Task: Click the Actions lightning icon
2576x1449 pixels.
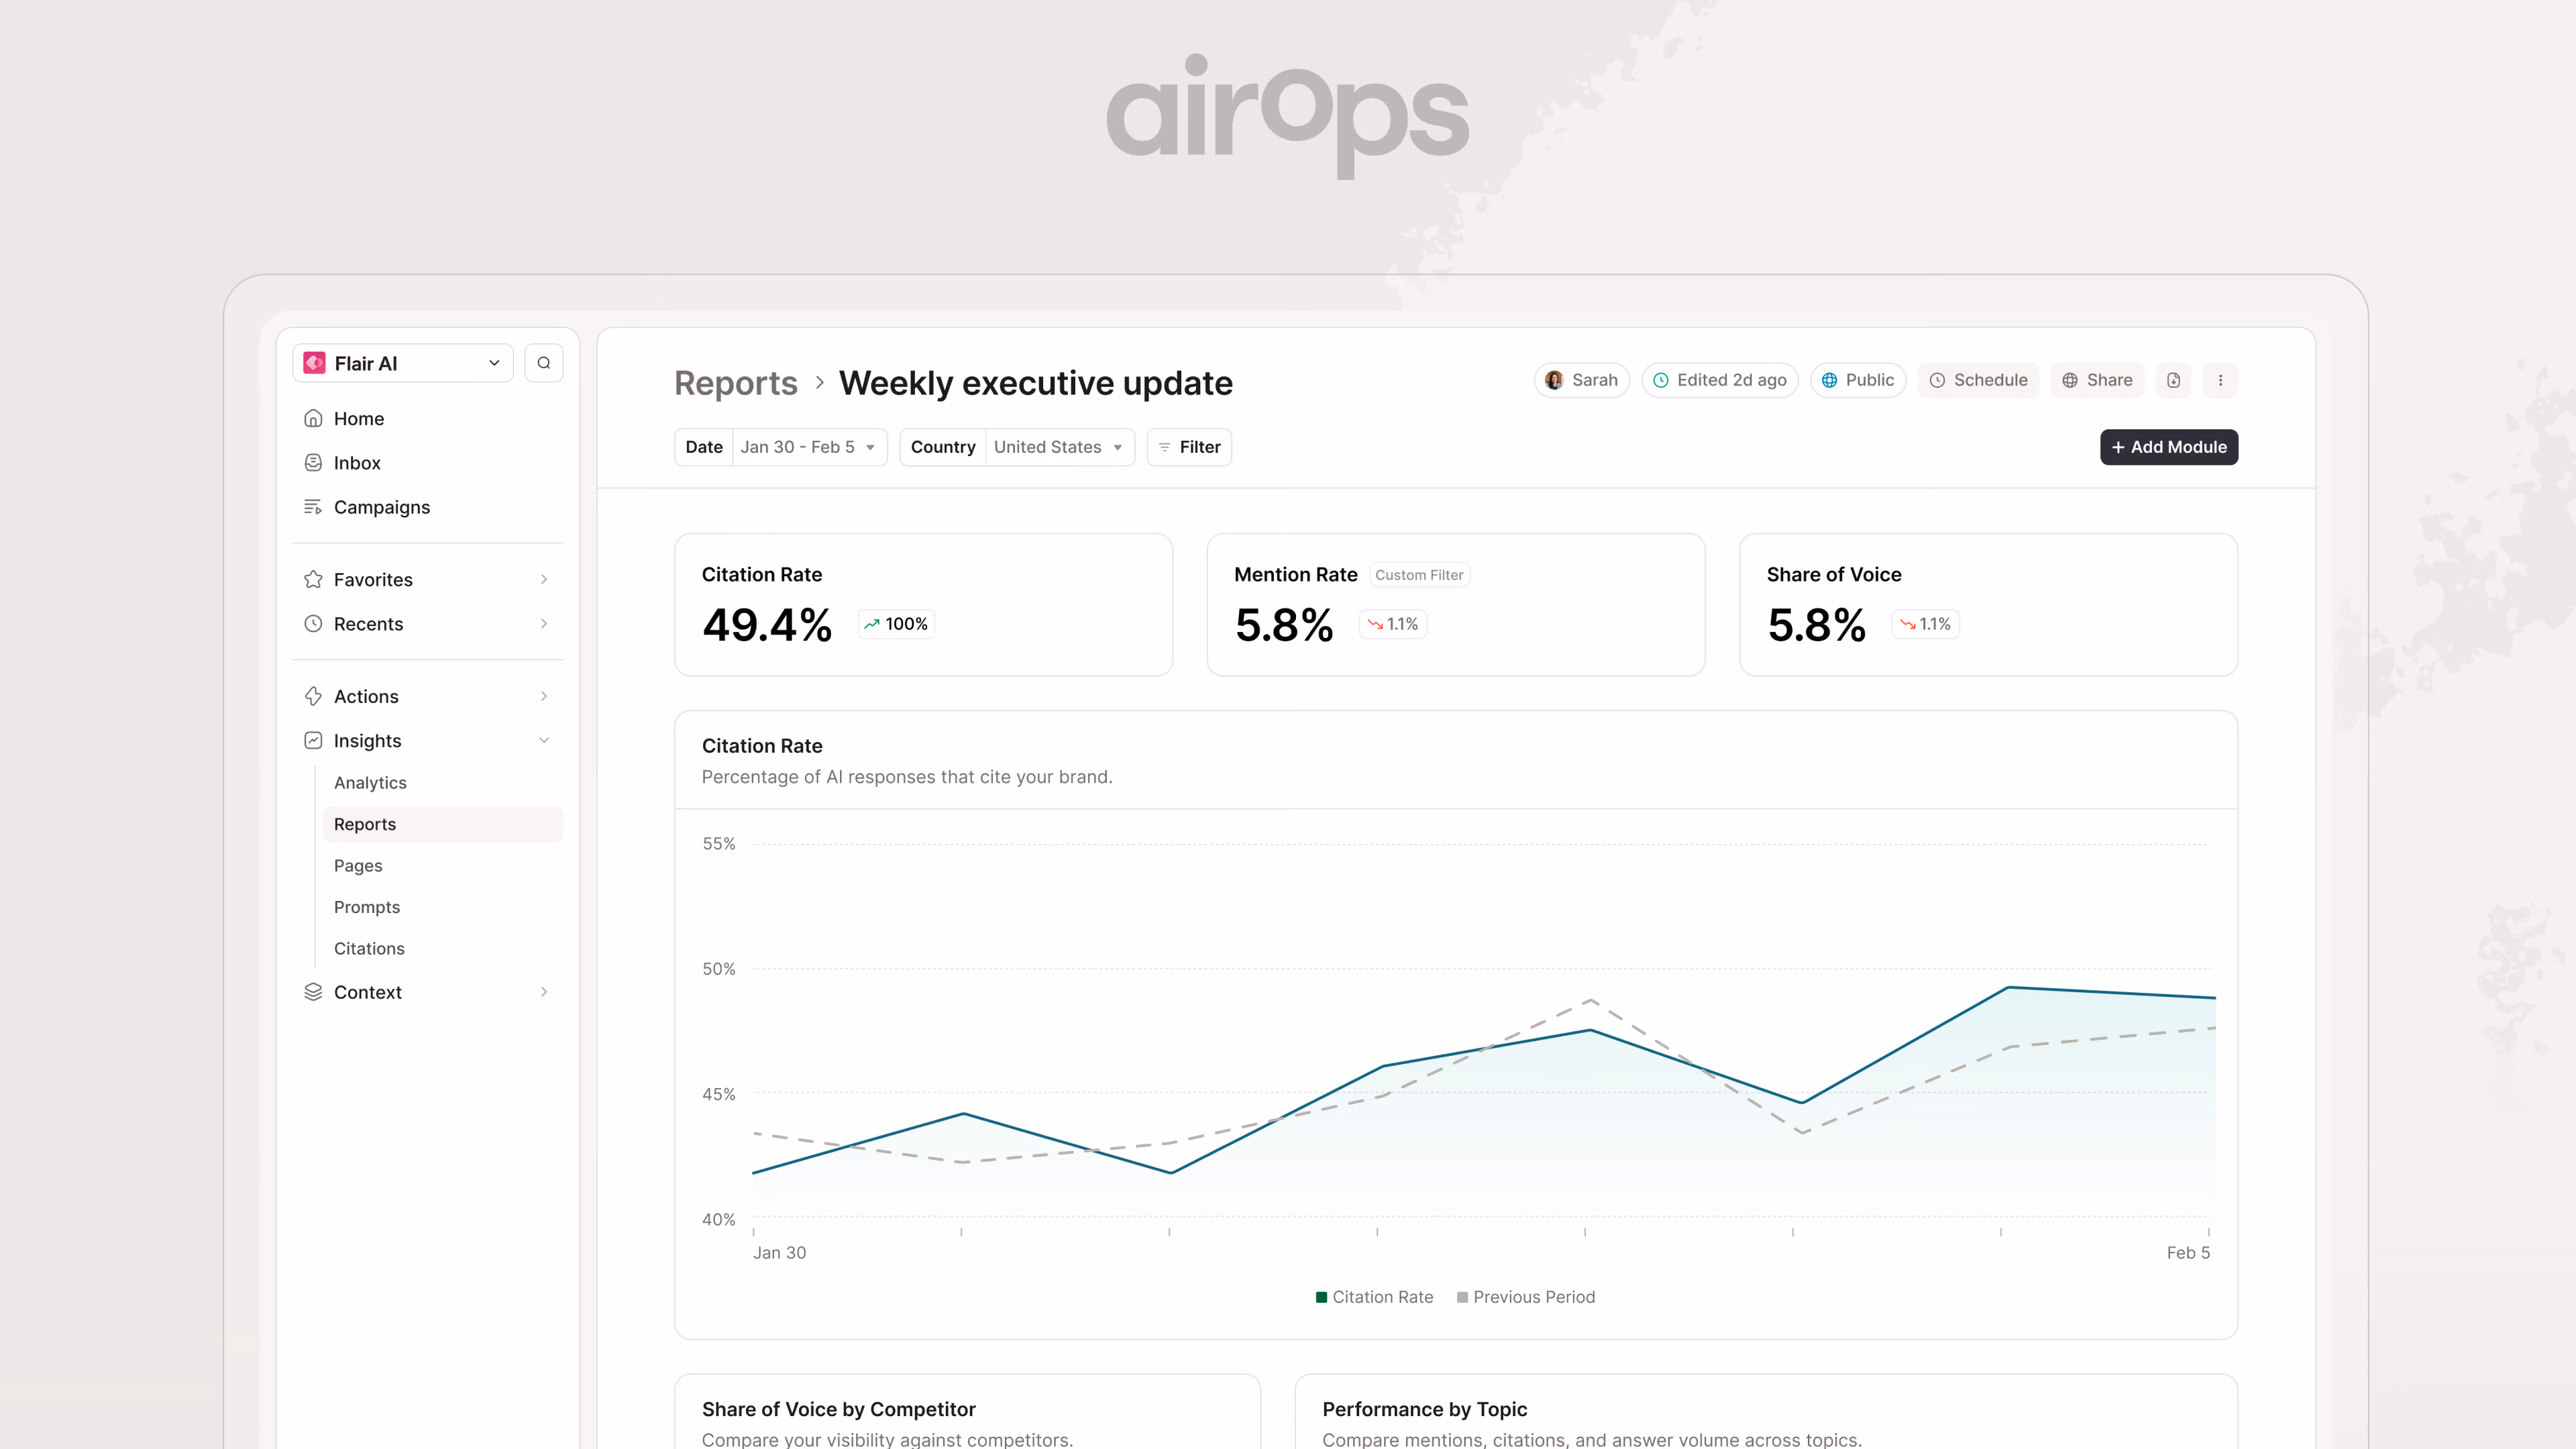Action: [313, 696]
